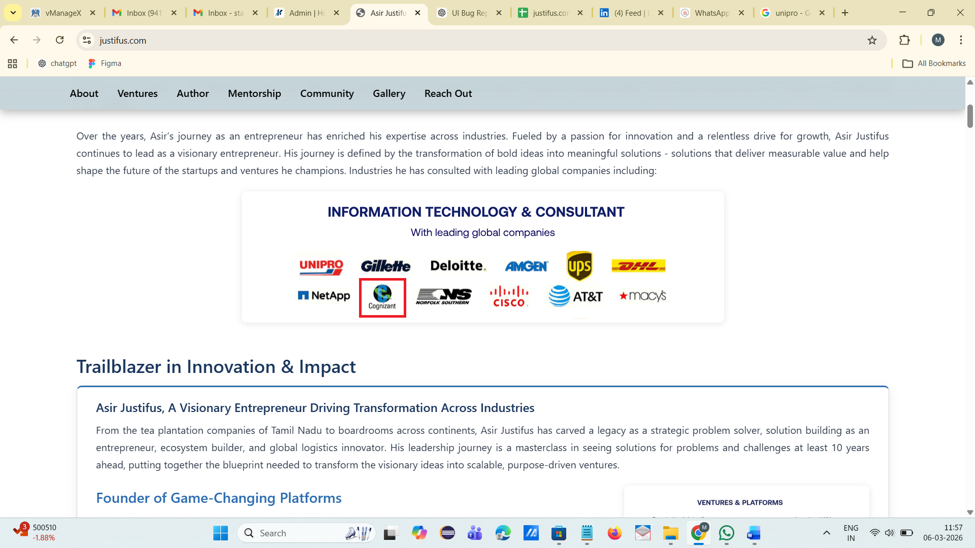Open WhatsApp from the Windows taskbar
This screenshot has height=548, width=975.
(x=726, y=533)
